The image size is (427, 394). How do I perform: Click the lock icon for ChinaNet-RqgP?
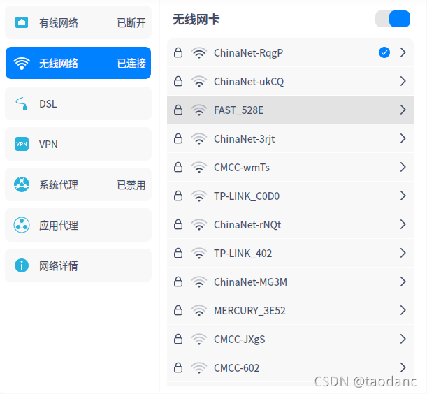coord(178,52)
